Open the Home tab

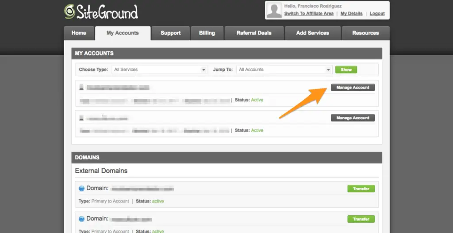click(79, 33)
